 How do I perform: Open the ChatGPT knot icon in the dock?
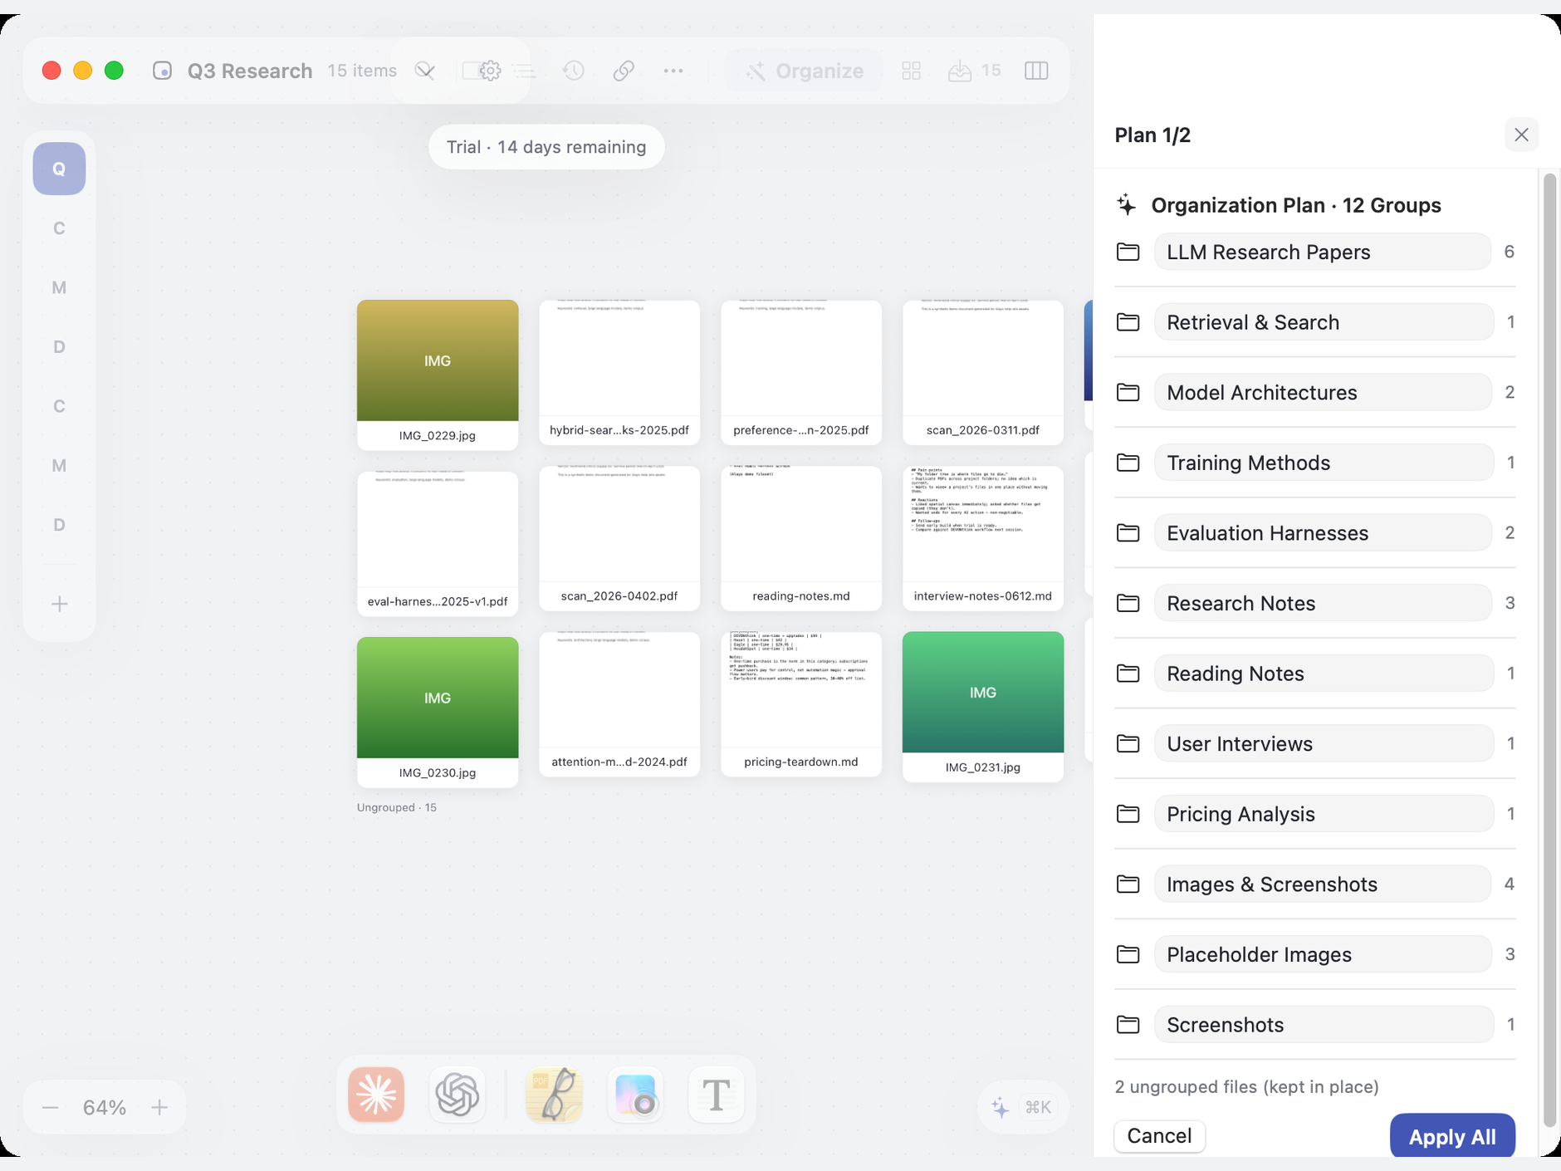(x=458, y=1095)
